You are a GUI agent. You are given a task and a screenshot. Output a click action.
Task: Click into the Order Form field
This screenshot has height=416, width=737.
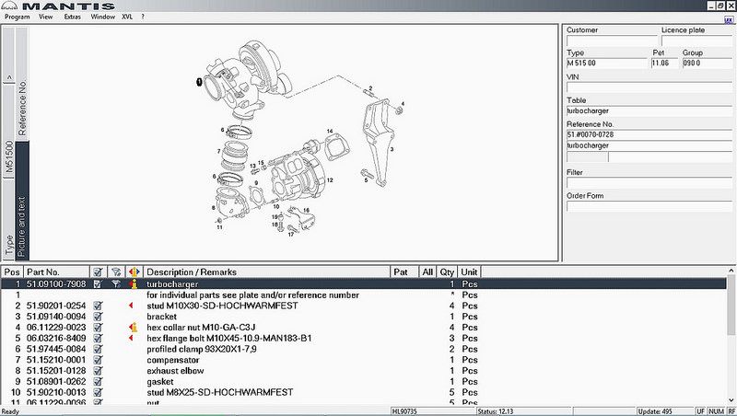(x=649, y=206)
